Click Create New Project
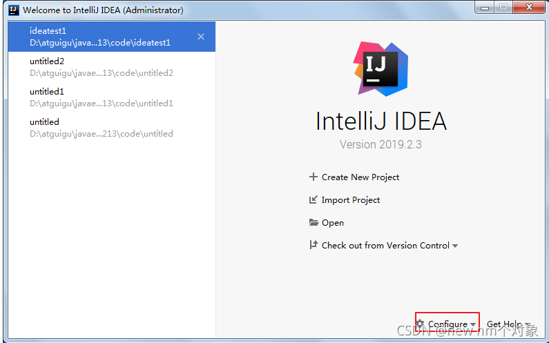549x343 pixels. pos(360,177)
